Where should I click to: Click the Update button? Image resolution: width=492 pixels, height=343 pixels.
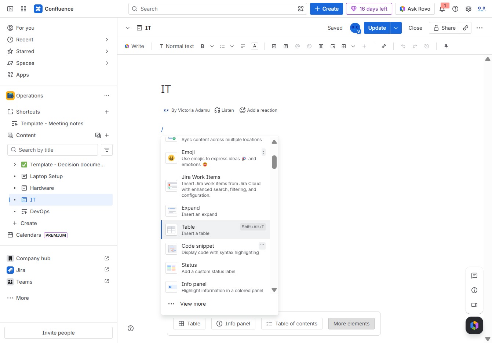(377, 28)
